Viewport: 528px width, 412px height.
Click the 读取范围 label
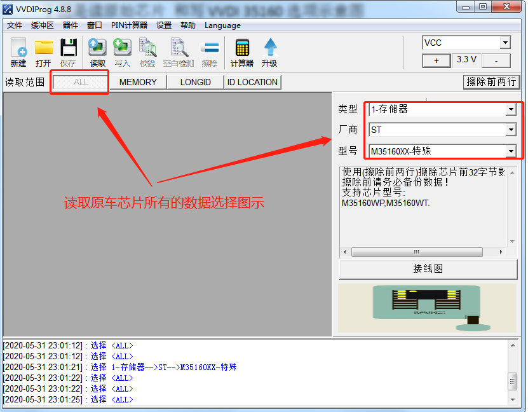pos(25,82)
